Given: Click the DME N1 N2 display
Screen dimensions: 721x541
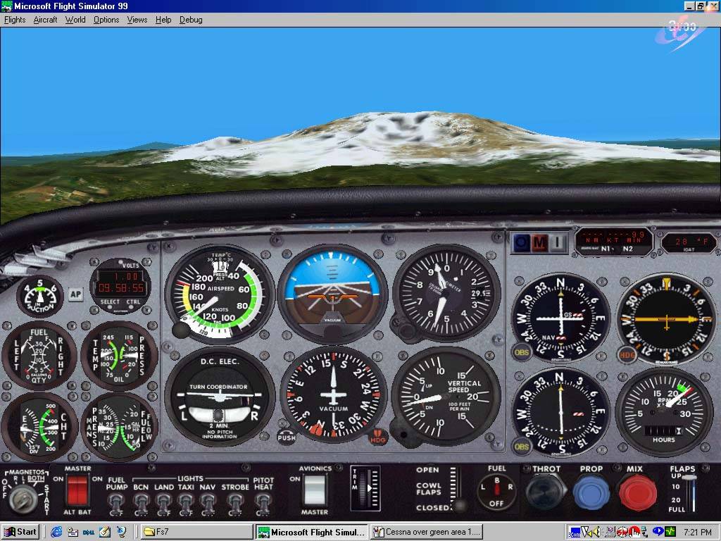Looking at the screenshot, I should pyautogui.click(x=614, y=242).
